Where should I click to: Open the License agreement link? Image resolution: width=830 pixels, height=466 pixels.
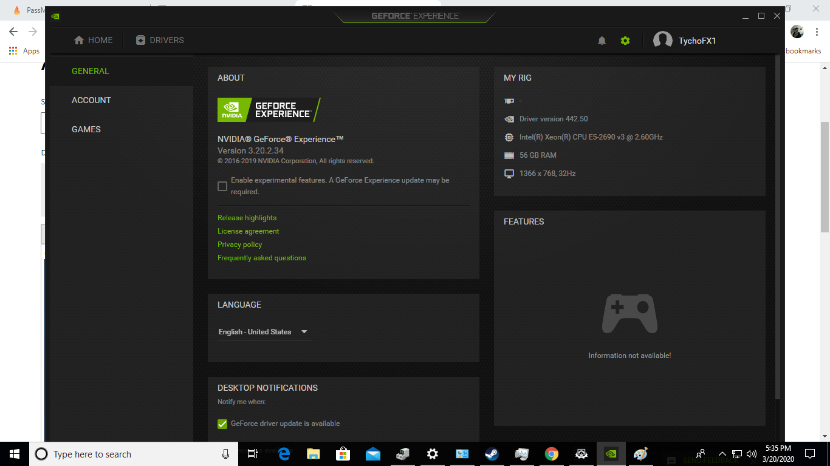pyautogui.click(x=249, y=231)
